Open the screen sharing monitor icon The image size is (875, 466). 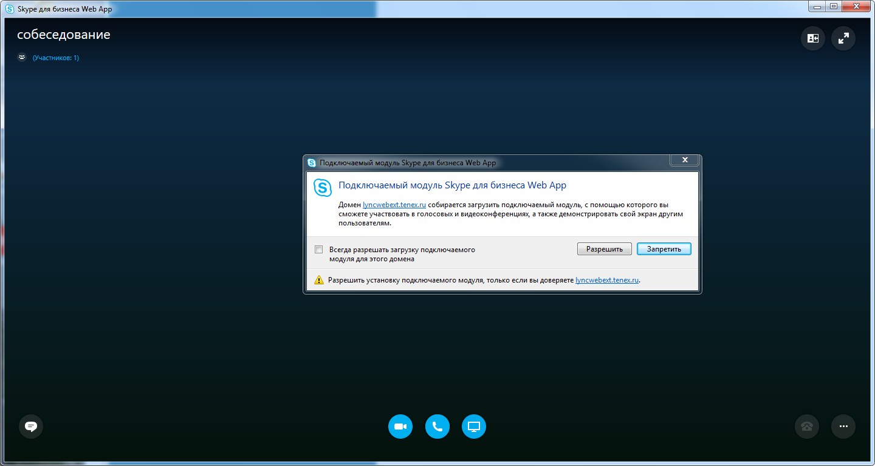[474, 426]
